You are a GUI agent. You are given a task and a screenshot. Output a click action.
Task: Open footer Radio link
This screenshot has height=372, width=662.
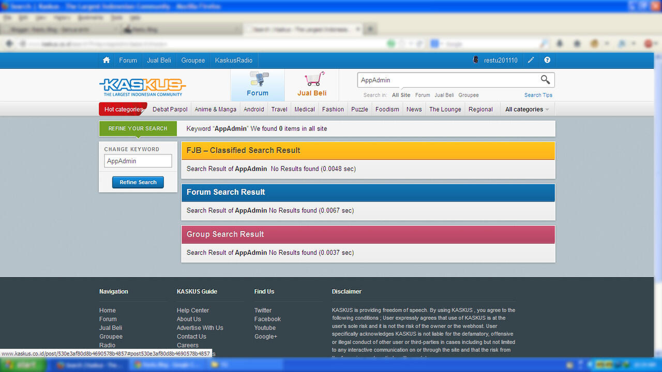pyautogui.click(x=108, y=345)
